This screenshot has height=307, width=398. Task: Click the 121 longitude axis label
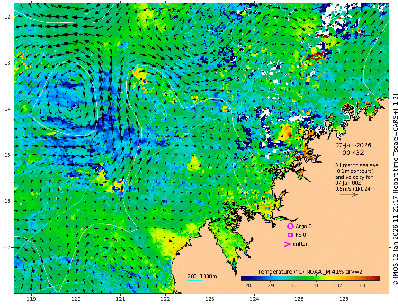click(x=121, y=299)
